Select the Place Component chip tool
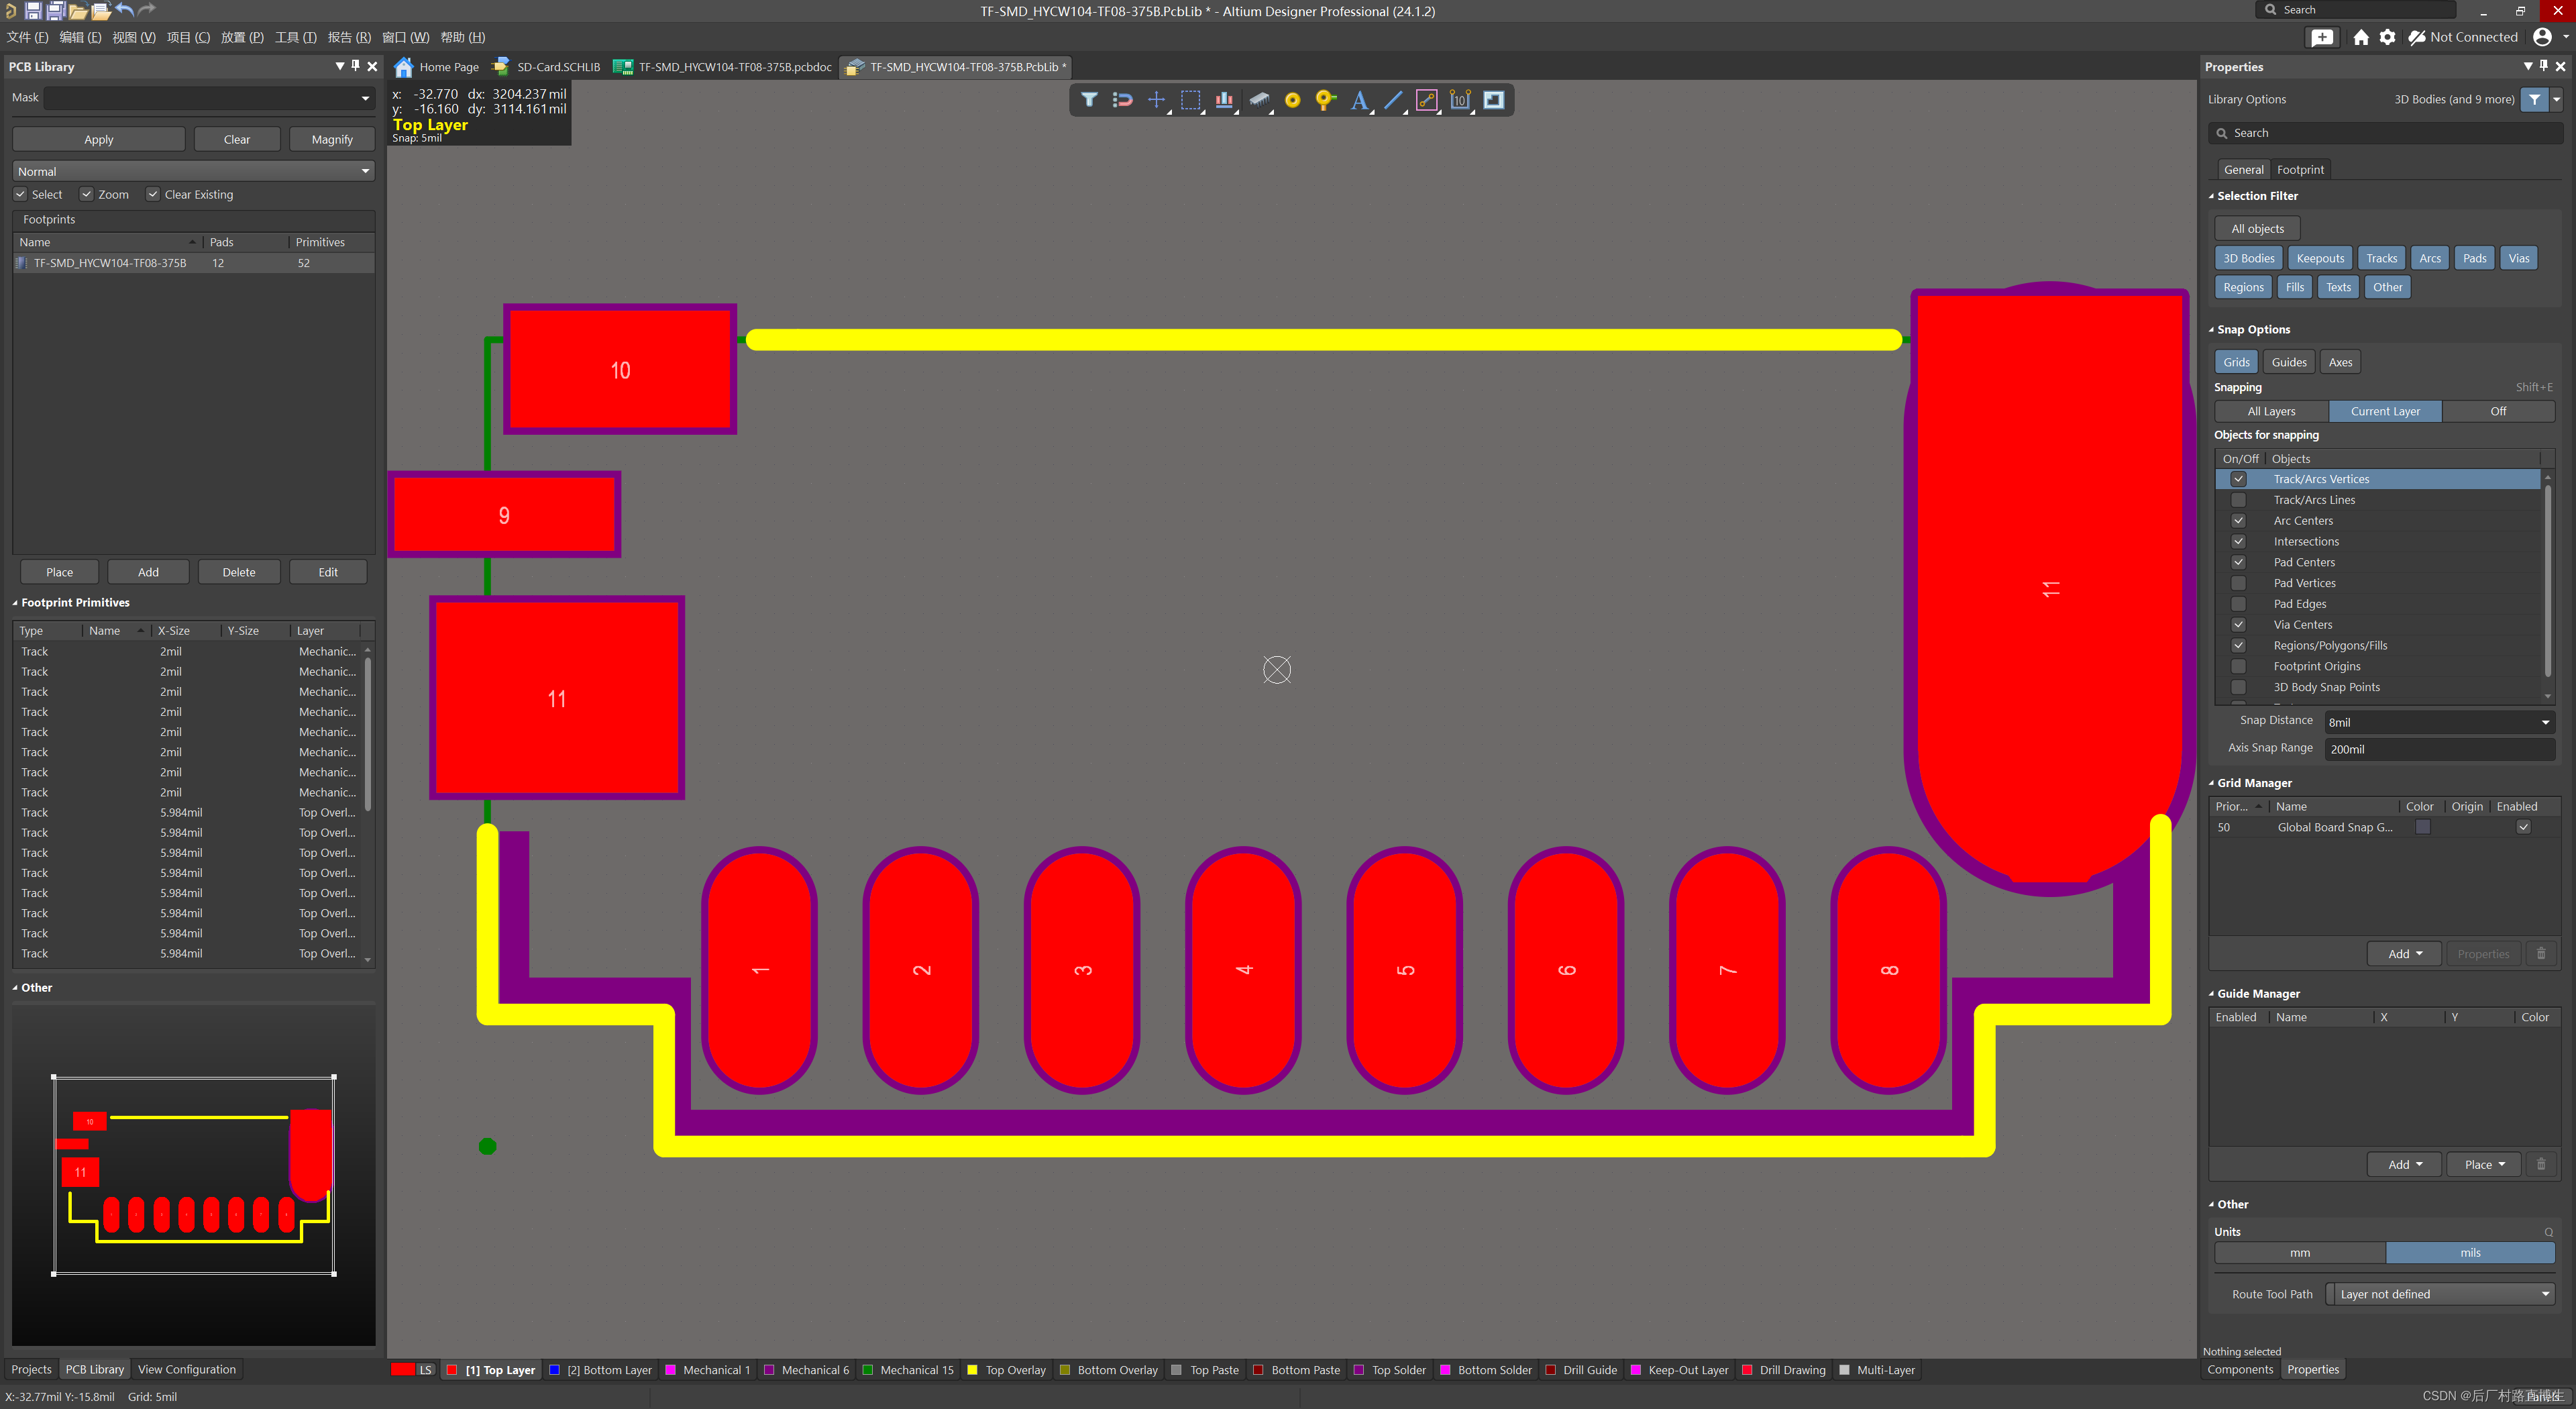 1259,100
